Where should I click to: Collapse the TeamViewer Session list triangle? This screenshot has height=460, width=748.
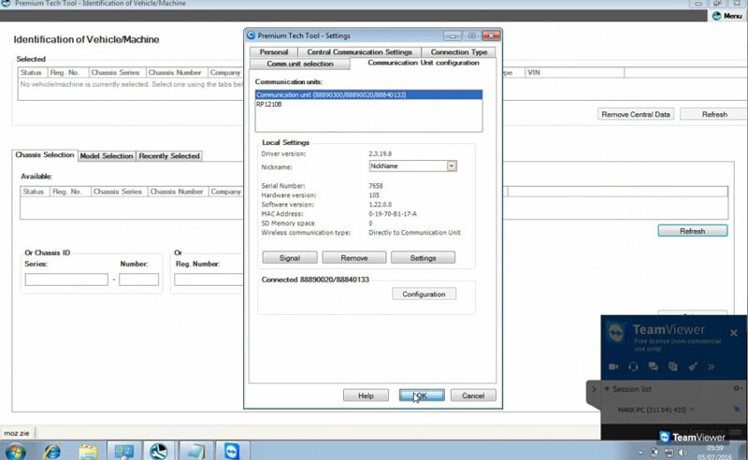(607, 389)
